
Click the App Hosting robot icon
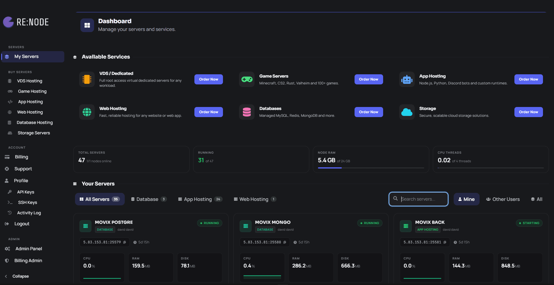point(407,79)
